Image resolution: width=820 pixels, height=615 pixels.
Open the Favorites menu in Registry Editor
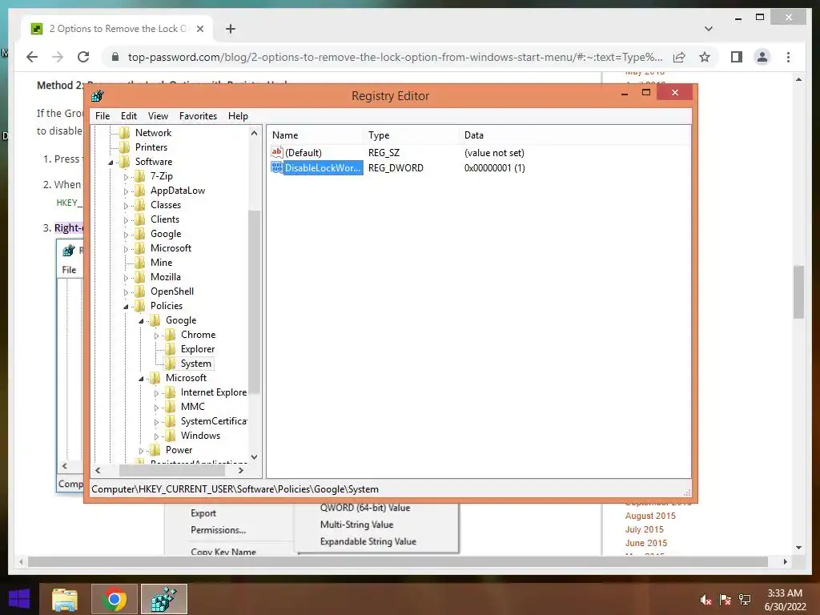click(198, 116)
